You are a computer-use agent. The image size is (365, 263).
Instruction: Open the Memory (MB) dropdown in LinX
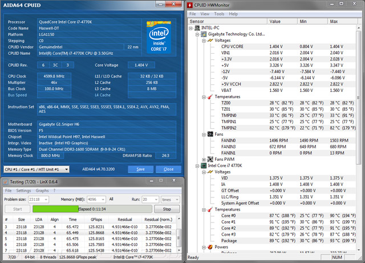(x=103, y=200)
